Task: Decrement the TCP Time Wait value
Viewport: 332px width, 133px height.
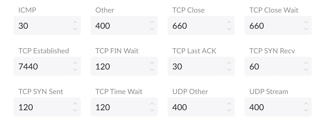Action: pos(152,110)
